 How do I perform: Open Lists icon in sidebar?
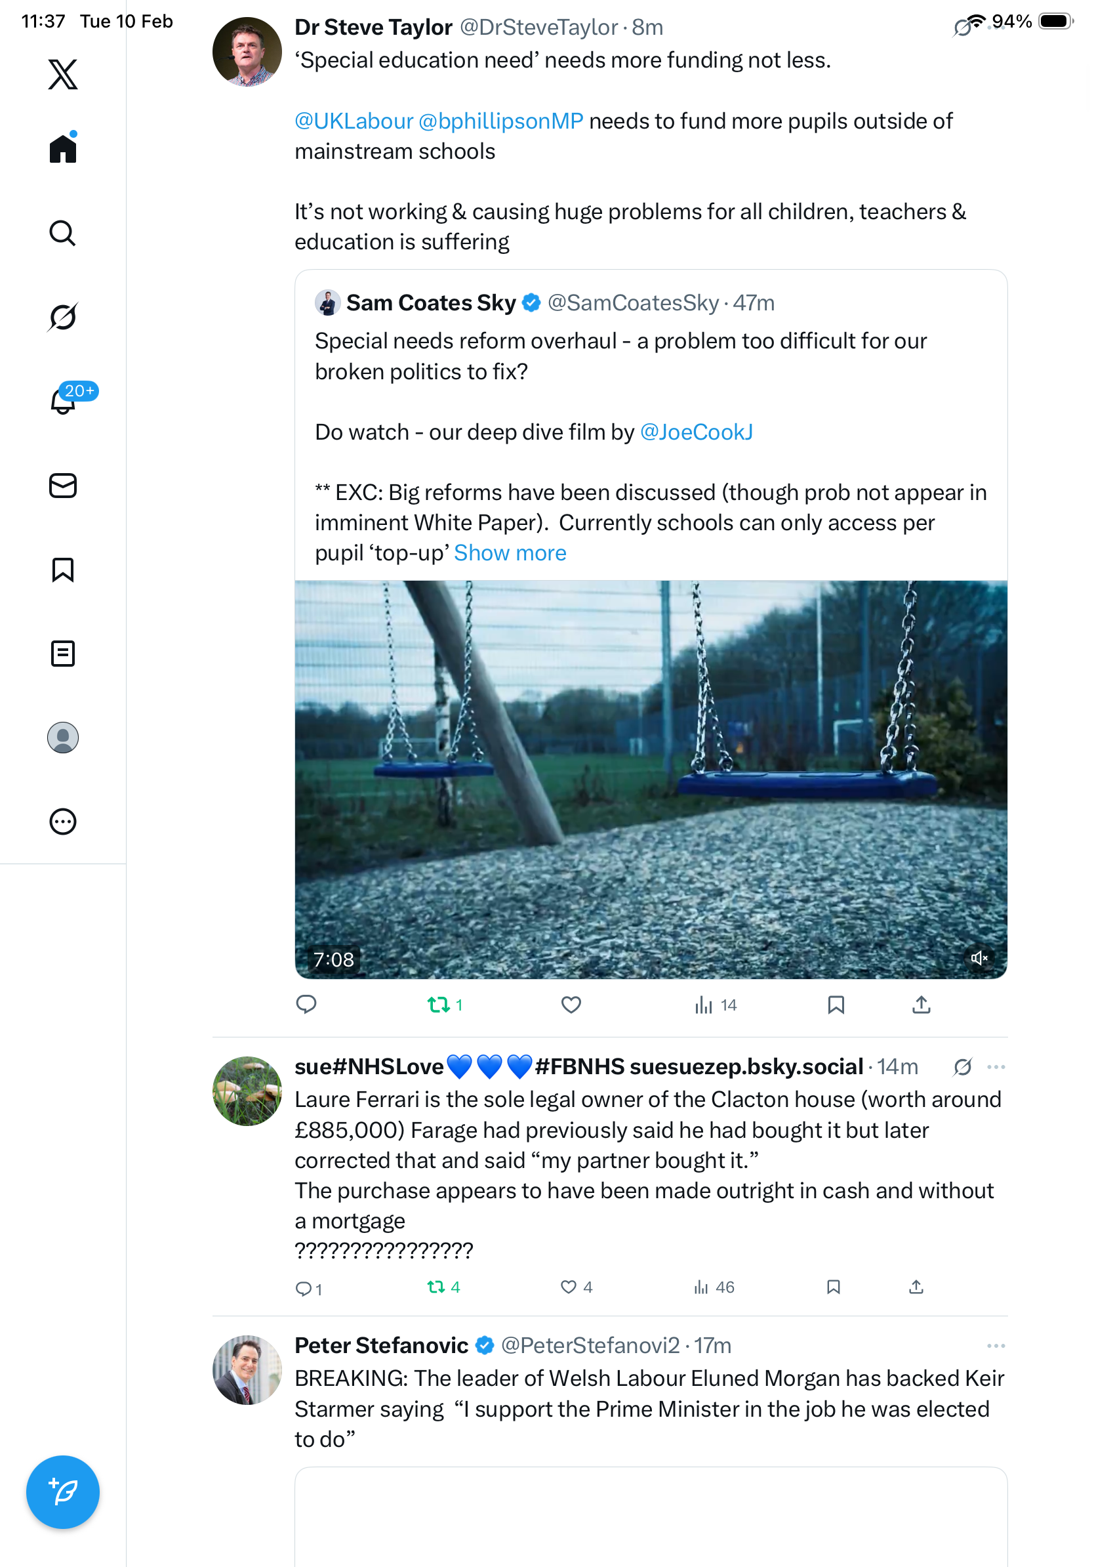click(63, 653)
